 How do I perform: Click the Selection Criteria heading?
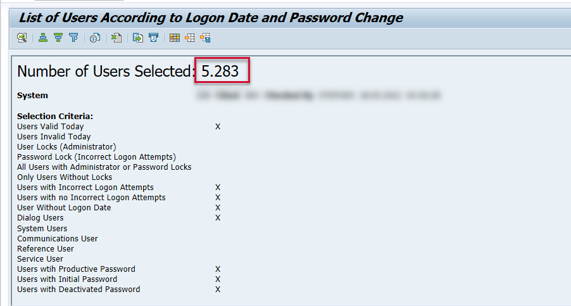pyautogui.click(x=55, y=117)
